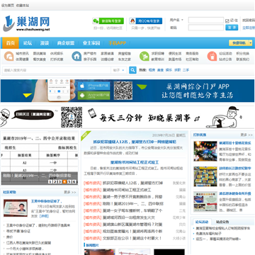Image resolution: width=255 pixels, height=255 pixels.
Task: Click the green shopping cart category icon
Action: 144,56
